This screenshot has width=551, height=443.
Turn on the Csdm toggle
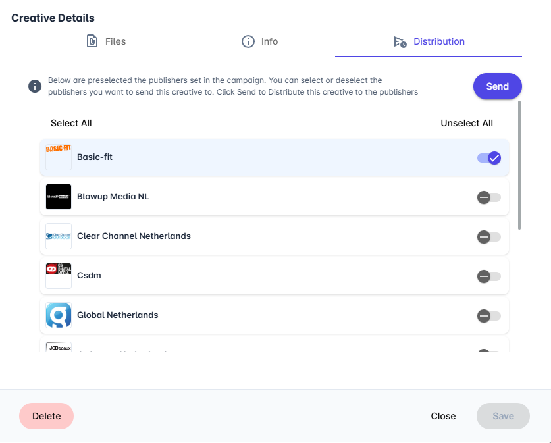[x=489, y=276]
